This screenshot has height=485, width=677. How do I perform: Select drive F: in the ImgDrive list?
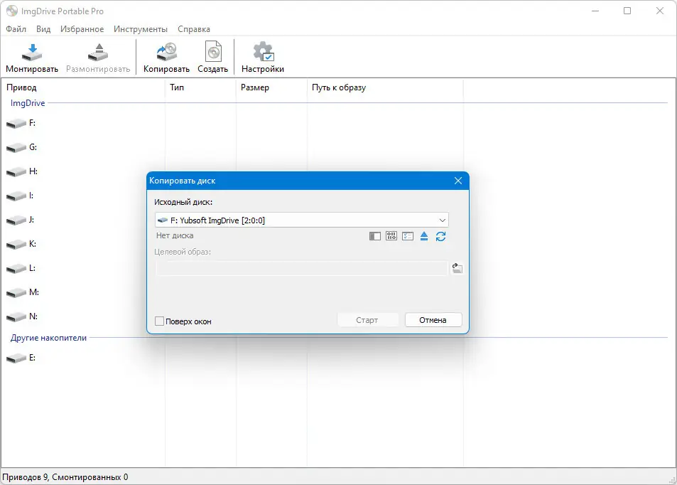pyautogui.click(x=21, y=123)
